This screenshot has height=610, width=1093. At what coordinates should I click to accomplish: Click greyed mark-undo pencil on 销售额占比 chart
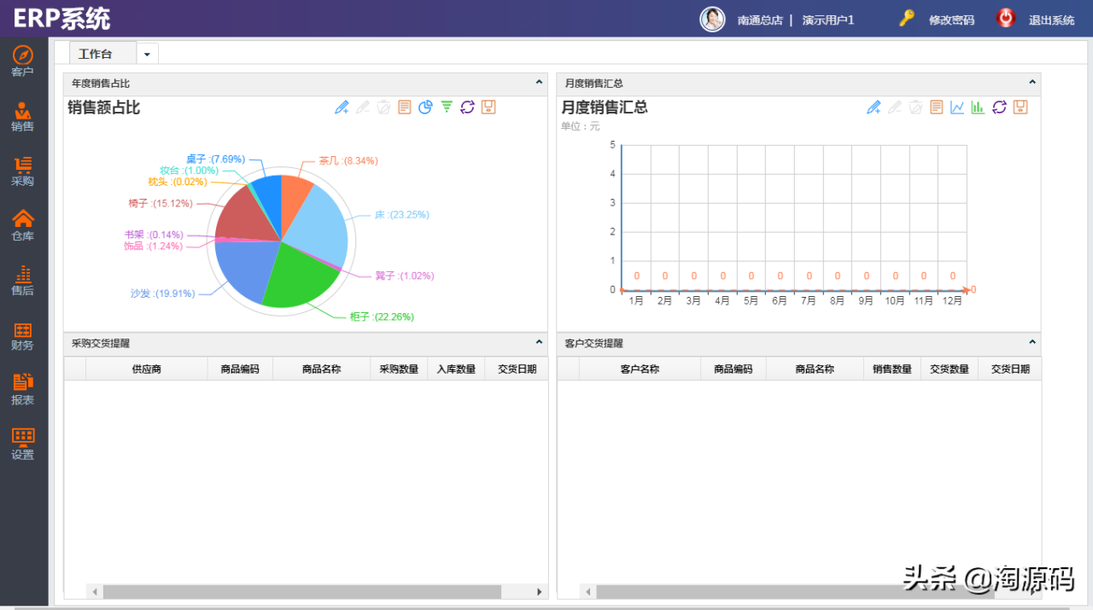363,107
